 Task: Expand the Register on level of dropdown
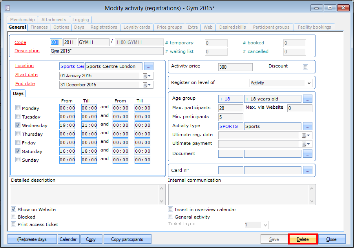[309, 83]
